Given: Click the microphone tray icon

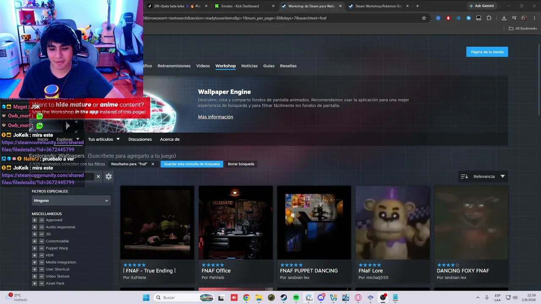Looking at the screenshot, I should 487,298.
